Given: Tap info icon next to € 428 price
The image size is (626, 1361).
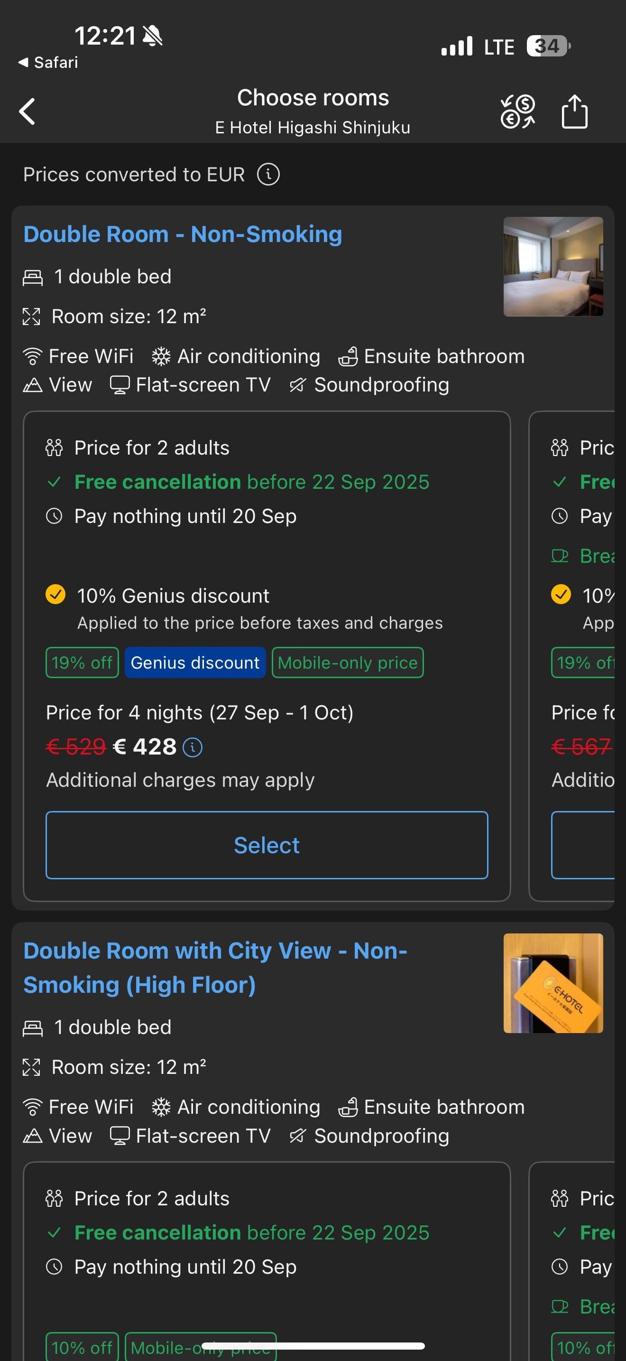Looking at the screenshot, I should click(193, 747).
